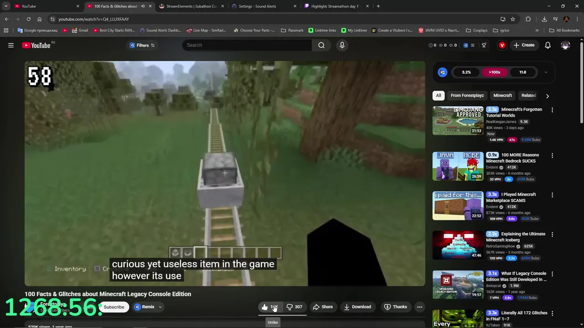Open options for Ultimate Minecraft Iceberg video
Viewport: 584px width, 328px height.
click(x=552, y=235)
